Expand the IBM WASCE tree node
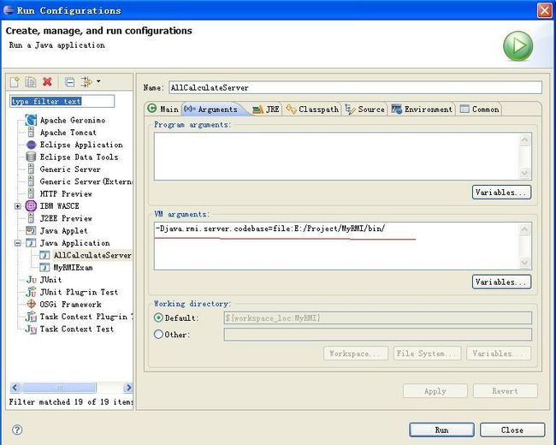 (18, 206)
